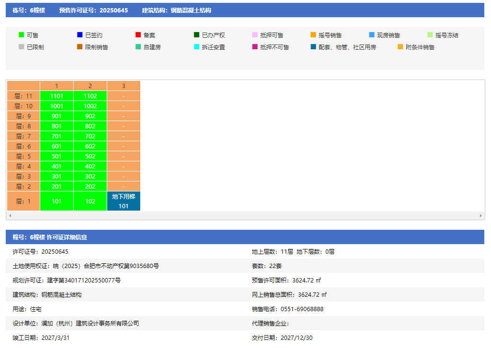Click unit 302
The width and height of the screenshot is (491, 348).
pos(90,176)
